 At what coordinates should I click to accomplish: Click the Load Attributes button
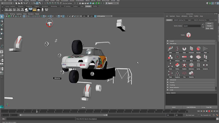[x=191, y=107]
